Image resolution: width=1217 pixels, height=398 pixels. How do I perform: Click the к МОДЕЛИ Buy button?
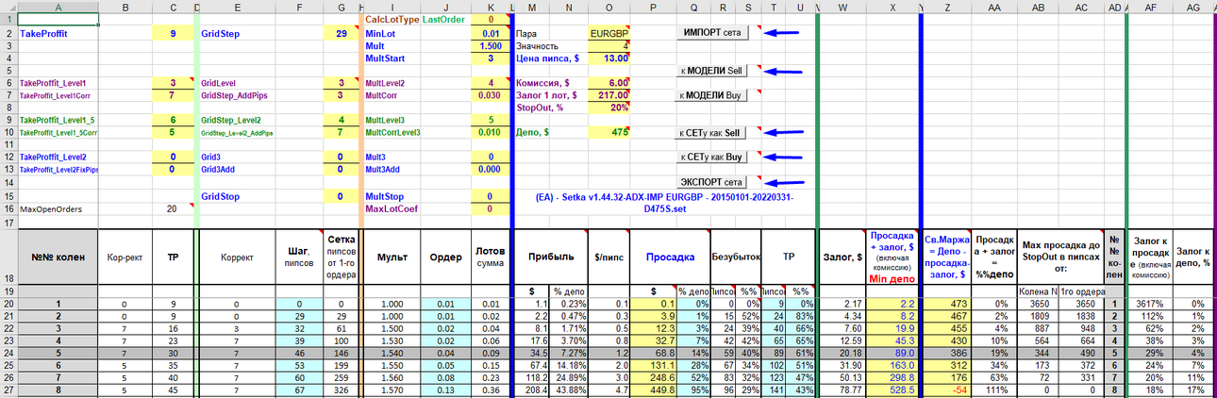[x=712, y=95]
